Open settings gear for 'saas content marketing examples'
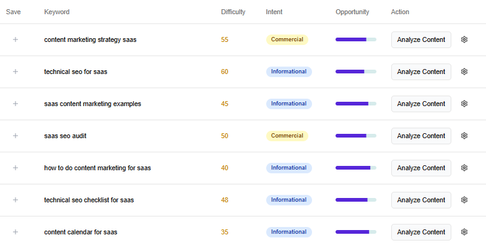The width and height of the screenshot is (486, 243). point(464,104)
